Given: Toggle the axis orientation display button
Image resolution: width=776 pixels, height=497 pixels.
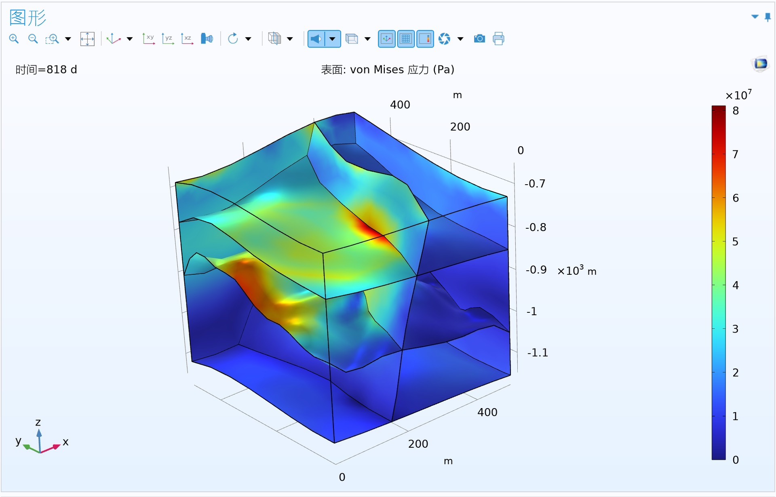Looking at the screenshot, I should coord(386,39).
